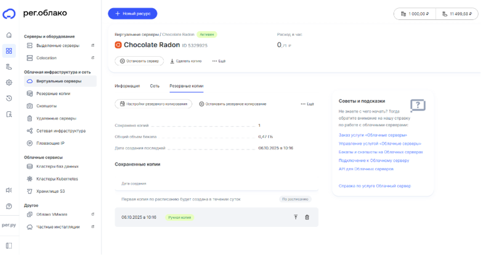Open the API для Облачных серверов link
Image resolution: width=481 pixels, height=255 pixels.
tap(365, 169)
